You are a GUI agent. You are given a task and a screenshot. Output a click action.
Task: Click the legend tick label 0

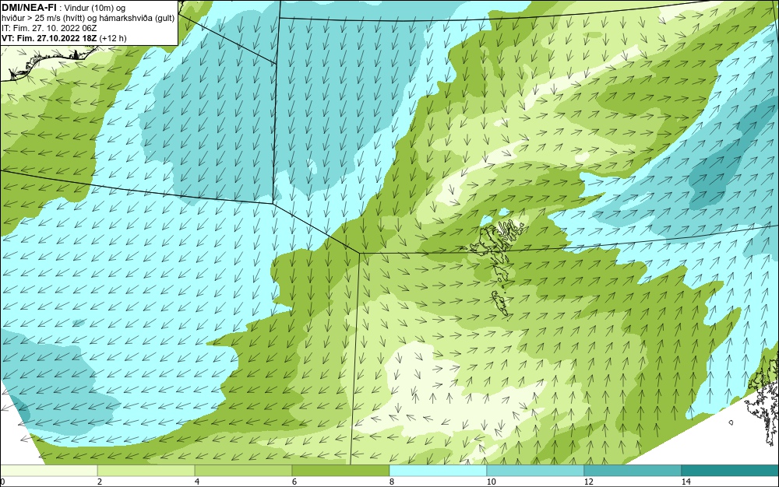click(2, 482)
